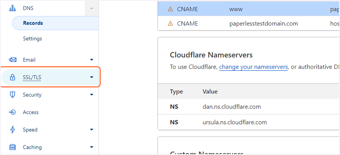Screen dimensions: 340x155
Task: Expand the Security menu arrow
Action: pos(92,95)
